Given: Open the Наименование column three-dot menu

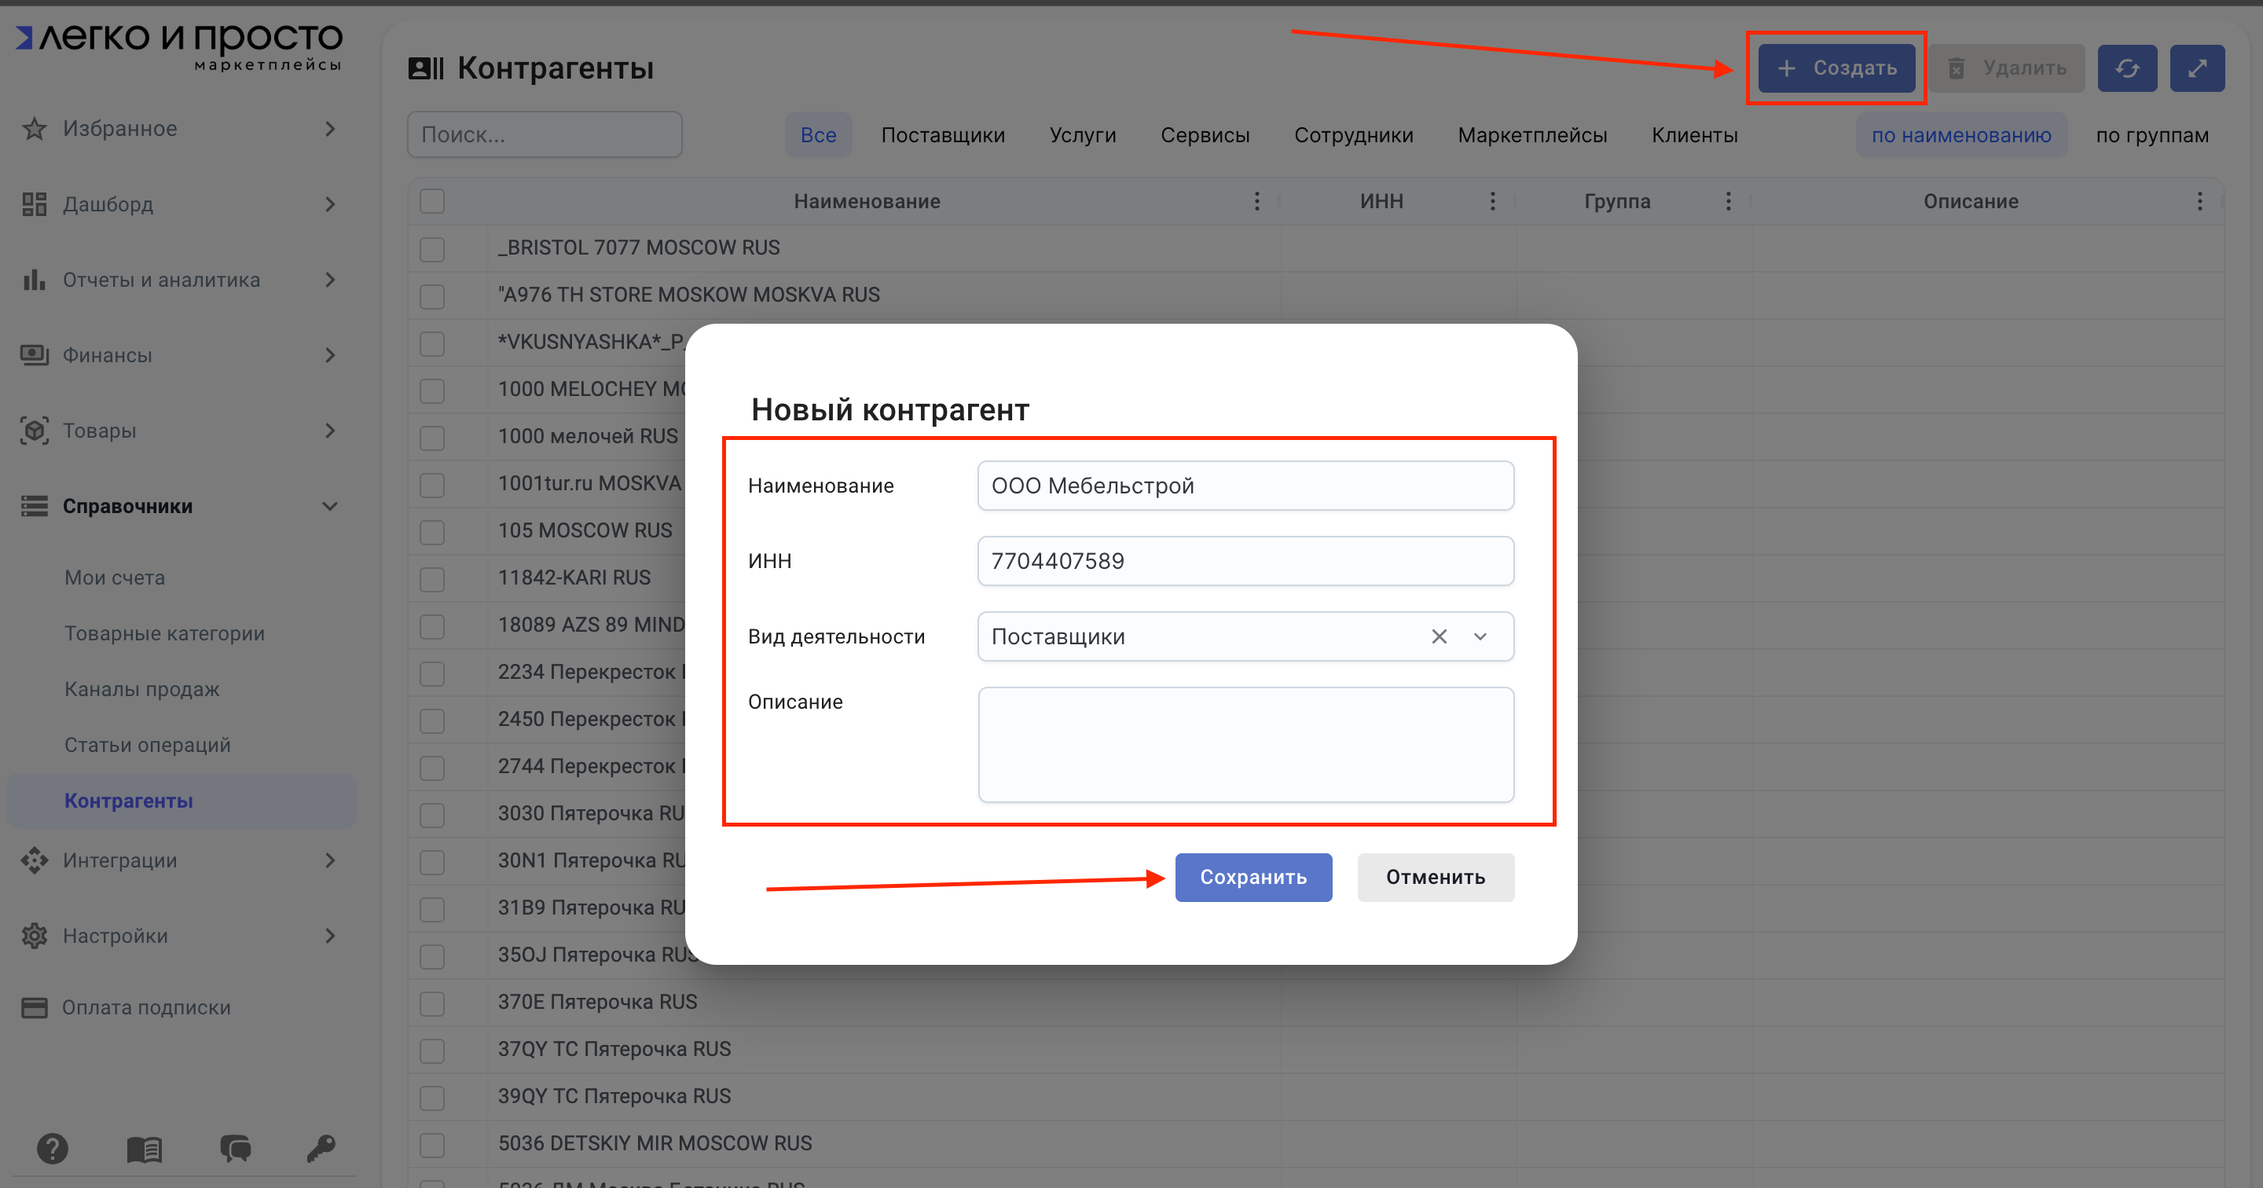Looking at the screenshot, I should [x=1256, y=201].
